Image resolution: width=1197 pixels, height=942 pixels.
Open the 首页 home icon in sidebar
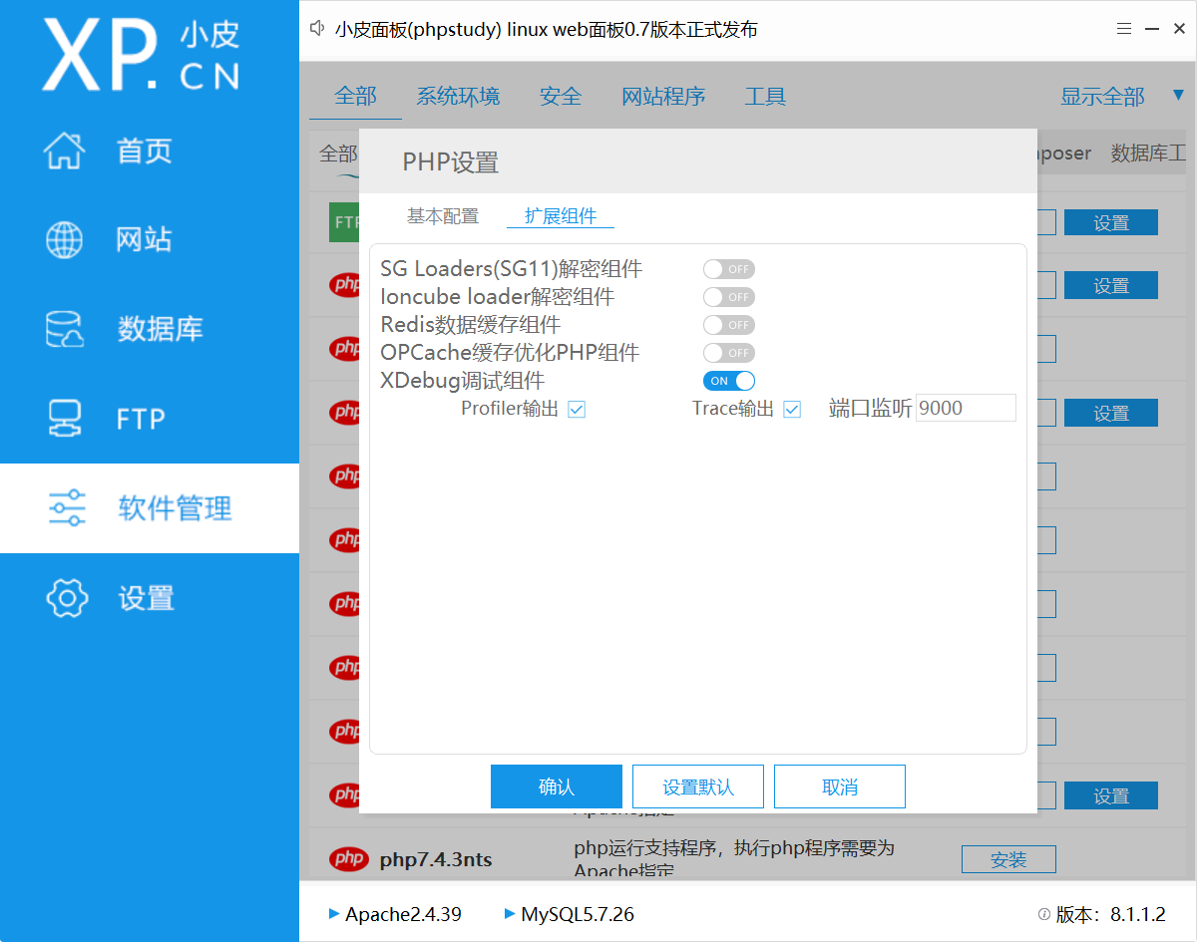pyautogui.click(x=65, y=151)
